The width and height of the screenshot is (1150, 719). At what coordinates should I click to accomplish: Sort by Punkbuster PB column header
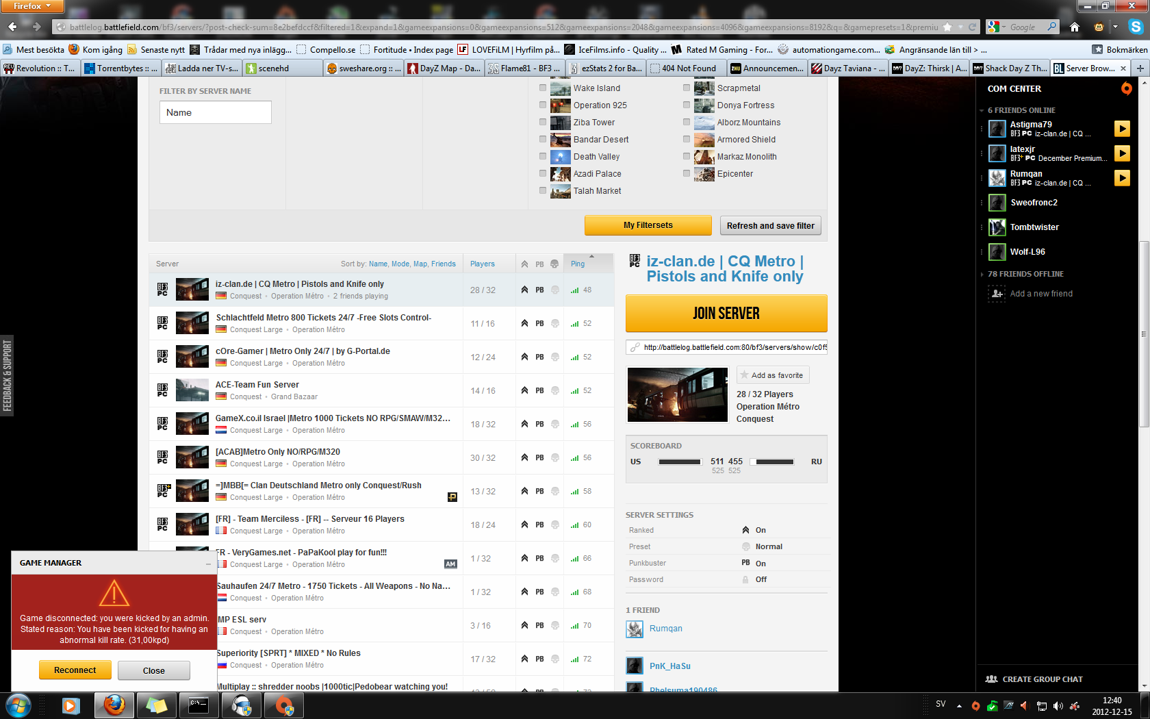[x=539, y=264]
